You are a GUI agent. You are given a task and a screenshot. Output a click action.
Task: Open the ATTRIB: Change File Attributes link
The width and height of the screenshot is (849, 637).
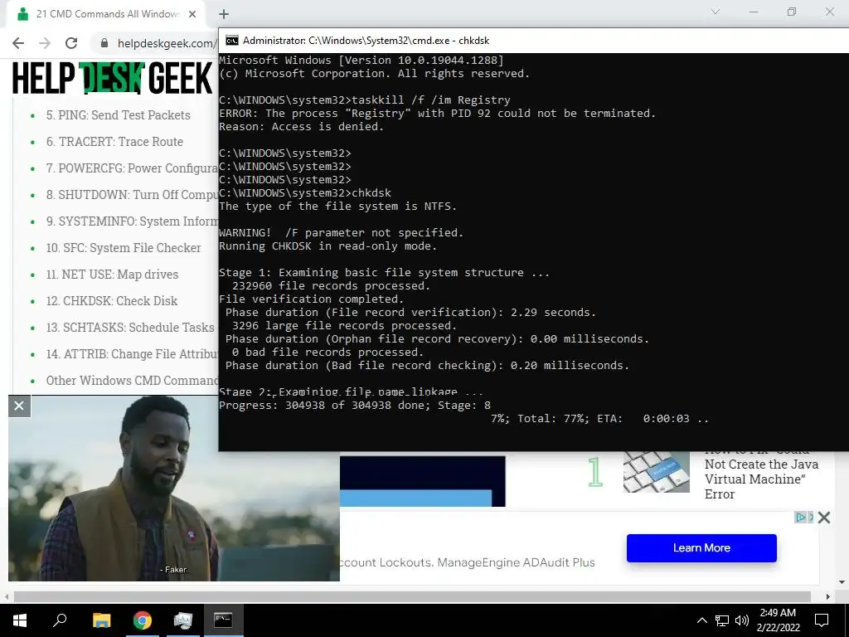click(x=132, y=353)
